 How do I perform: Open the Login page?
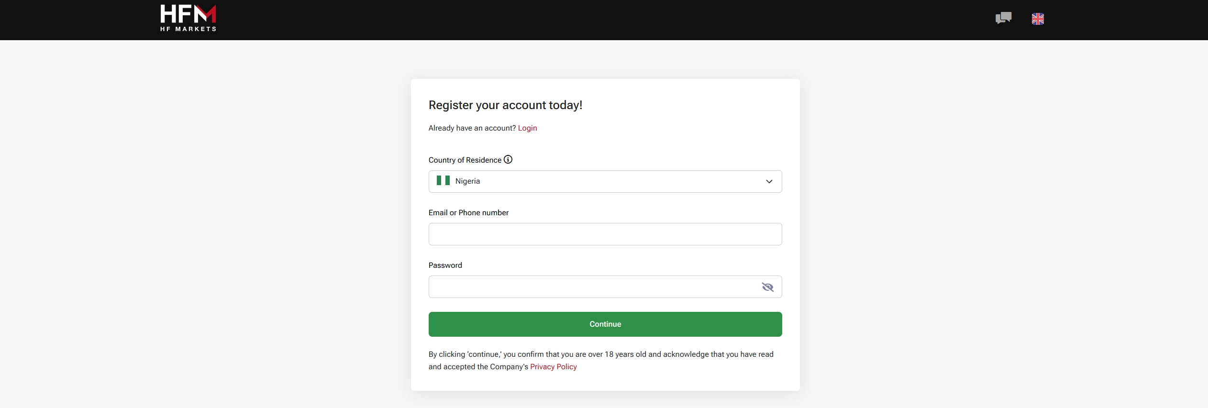(527, 128)
